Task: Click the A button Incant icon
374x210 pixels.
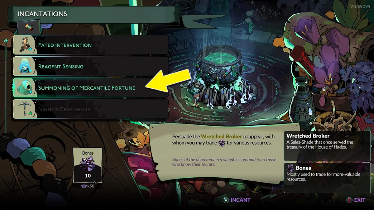Action: point(226,200)
